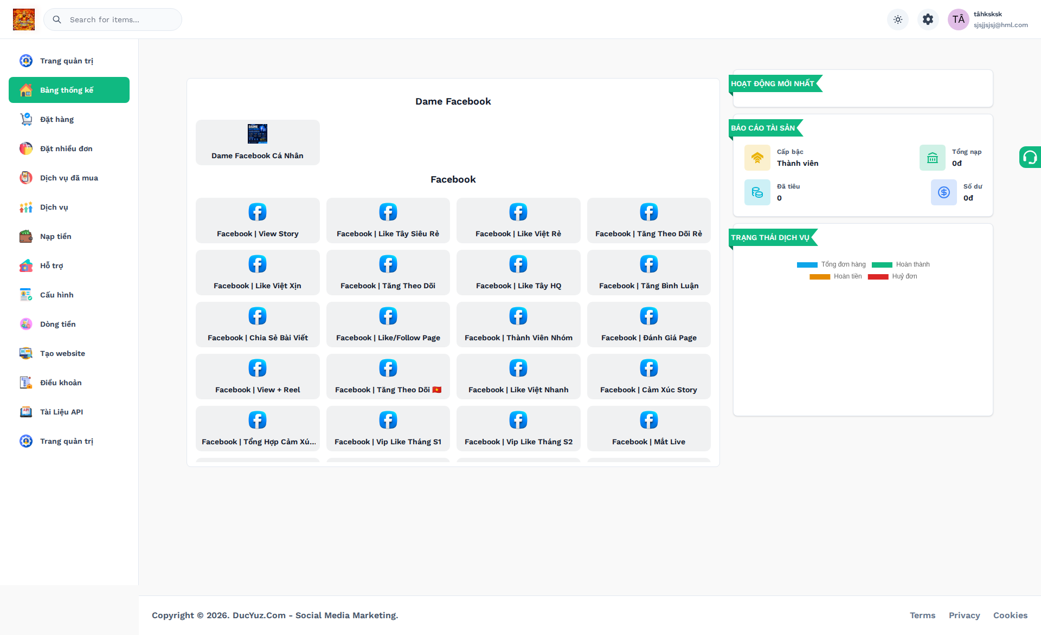The height and width of the screenshot is (635, 1041).
Task: Open Facebook | Vip Like Tháng S1
Action: 388,429
